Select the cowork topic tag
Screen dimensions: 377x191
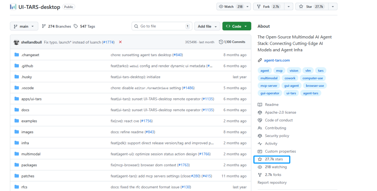tap(290, 78)
